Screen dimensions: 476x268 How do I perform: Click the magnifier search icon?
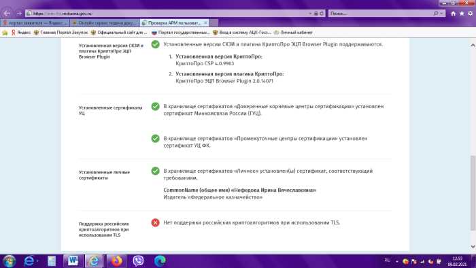coord(436,14)
